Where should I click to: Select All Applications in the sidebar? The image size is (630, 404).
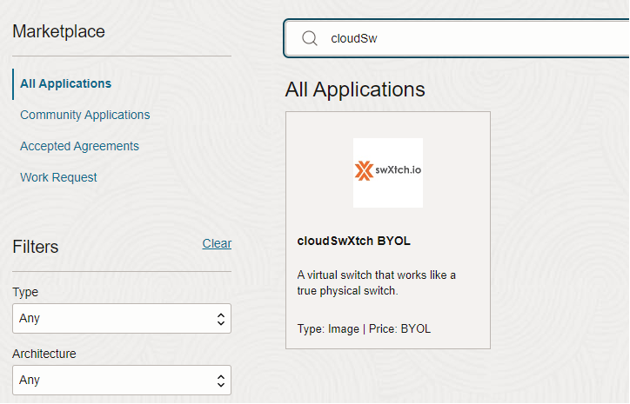(66, 84)
